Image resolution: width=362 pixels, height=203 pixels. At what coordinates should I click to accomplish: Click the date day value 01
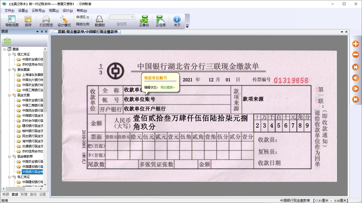pyautogui.click(x=228, y=80)
